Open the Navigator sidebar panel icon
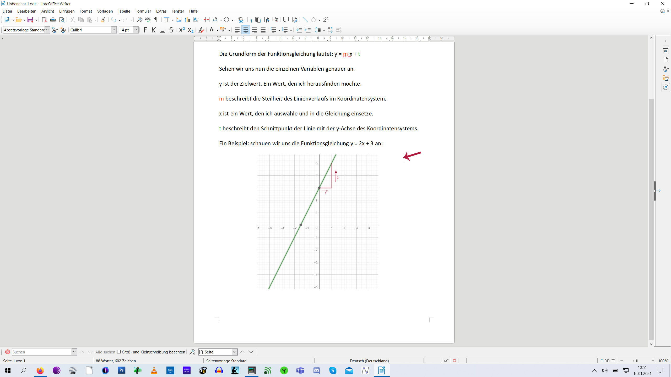671x377 pixels. (x=665, y=87)
